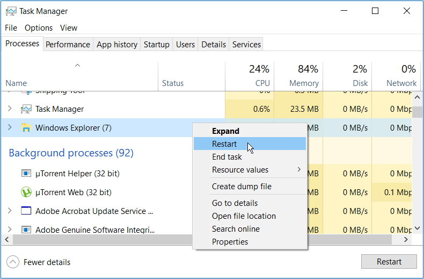Expand the Windows Explorer process group

10,128
